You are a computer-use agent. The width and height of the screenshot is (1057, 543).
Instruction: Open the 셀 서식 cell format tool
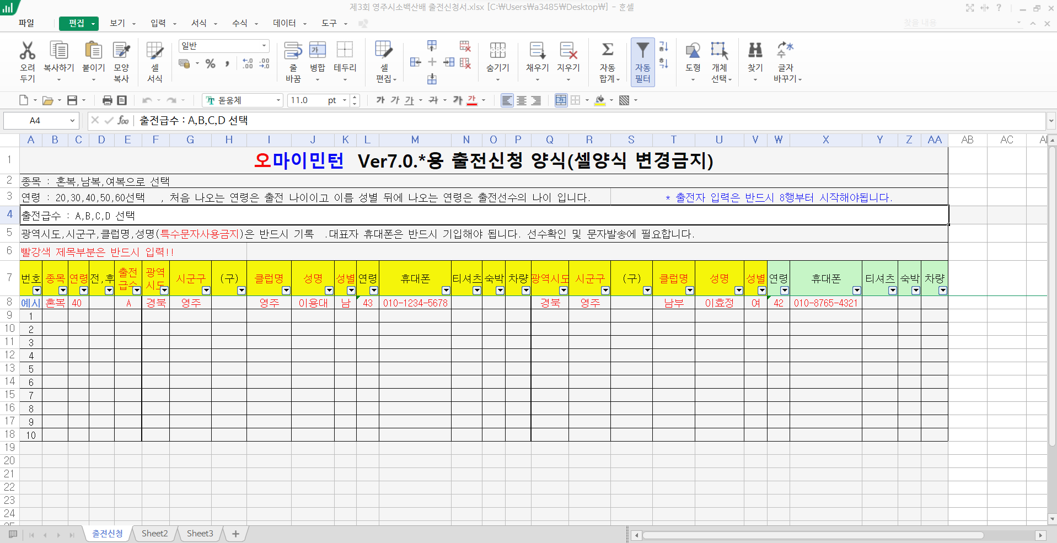click(x=154, y=51)
